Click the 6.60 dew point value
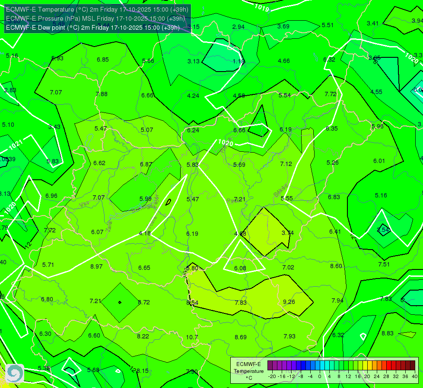Viewport: 423px width, 388px height. tap(94, 335)
